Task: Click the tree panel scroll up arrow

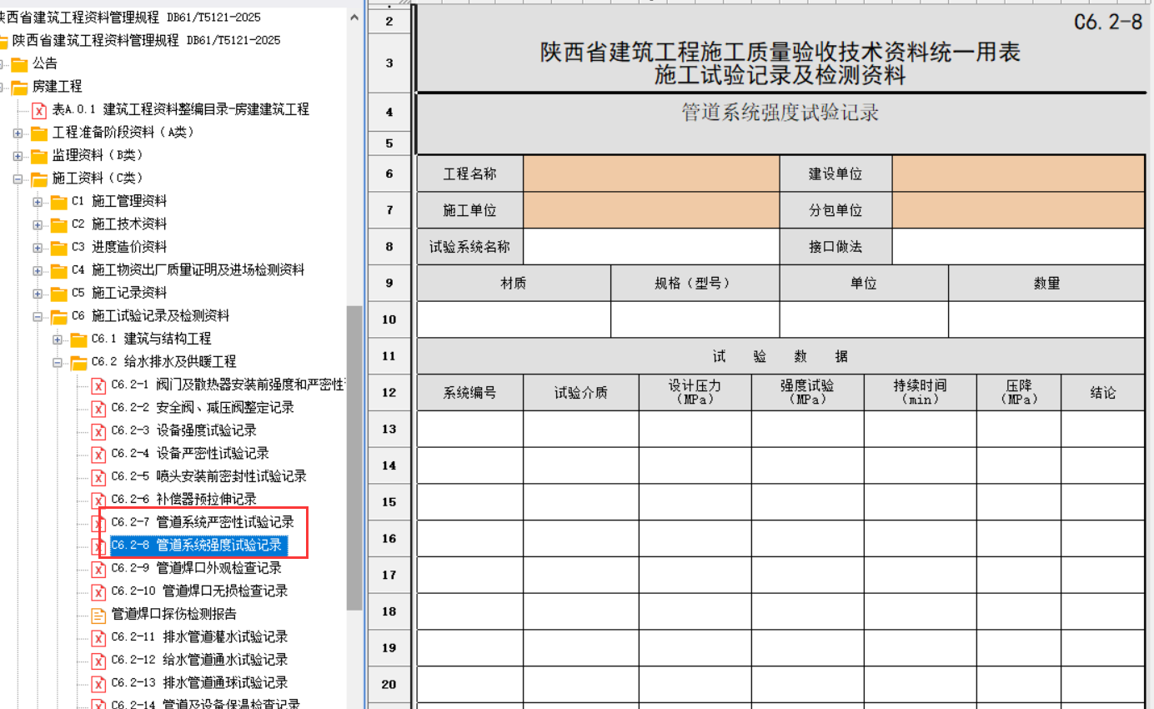Action: 355,17
